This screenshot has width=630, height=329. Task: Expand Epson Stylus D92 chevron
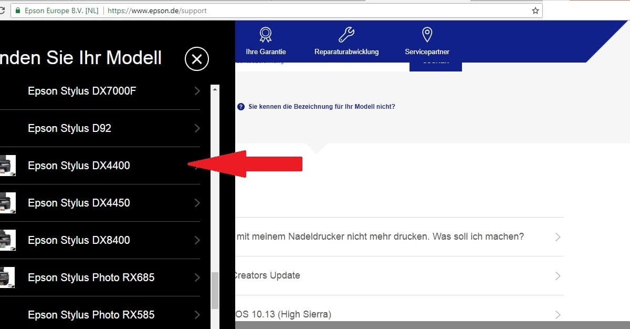197,128
